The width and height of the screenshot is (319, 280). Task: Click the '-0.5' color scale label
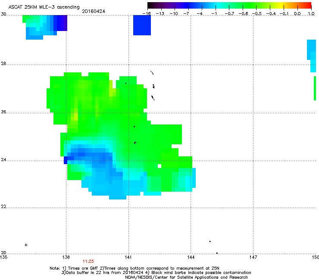tap(257, 14)
